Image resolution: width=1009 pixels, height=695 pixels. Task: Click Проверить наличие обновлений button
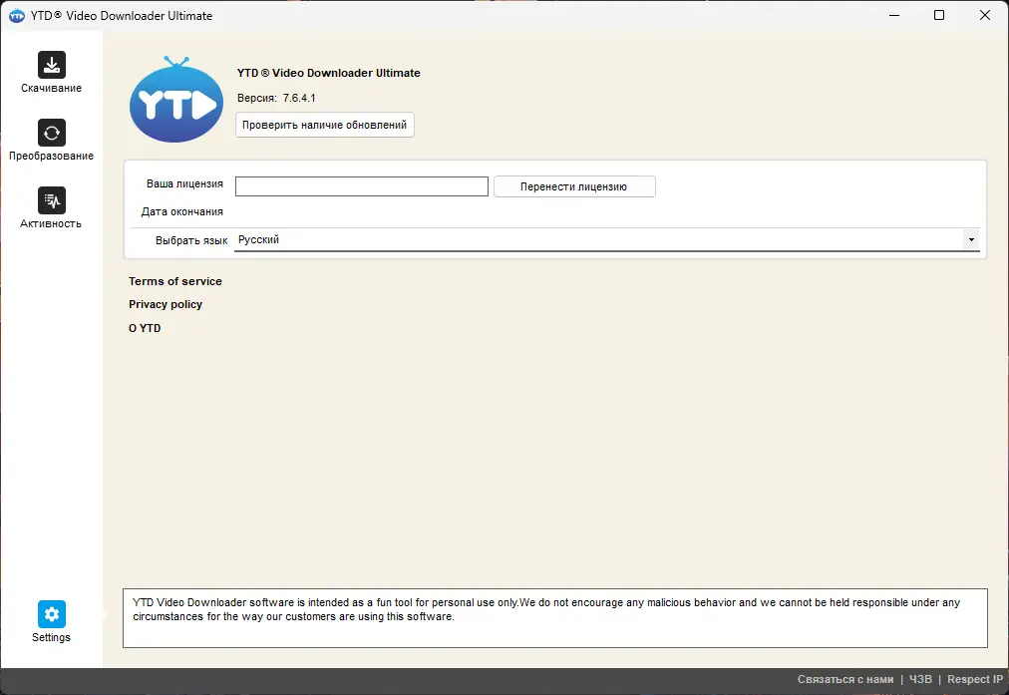pyautogui.click(x=324, y=125)
